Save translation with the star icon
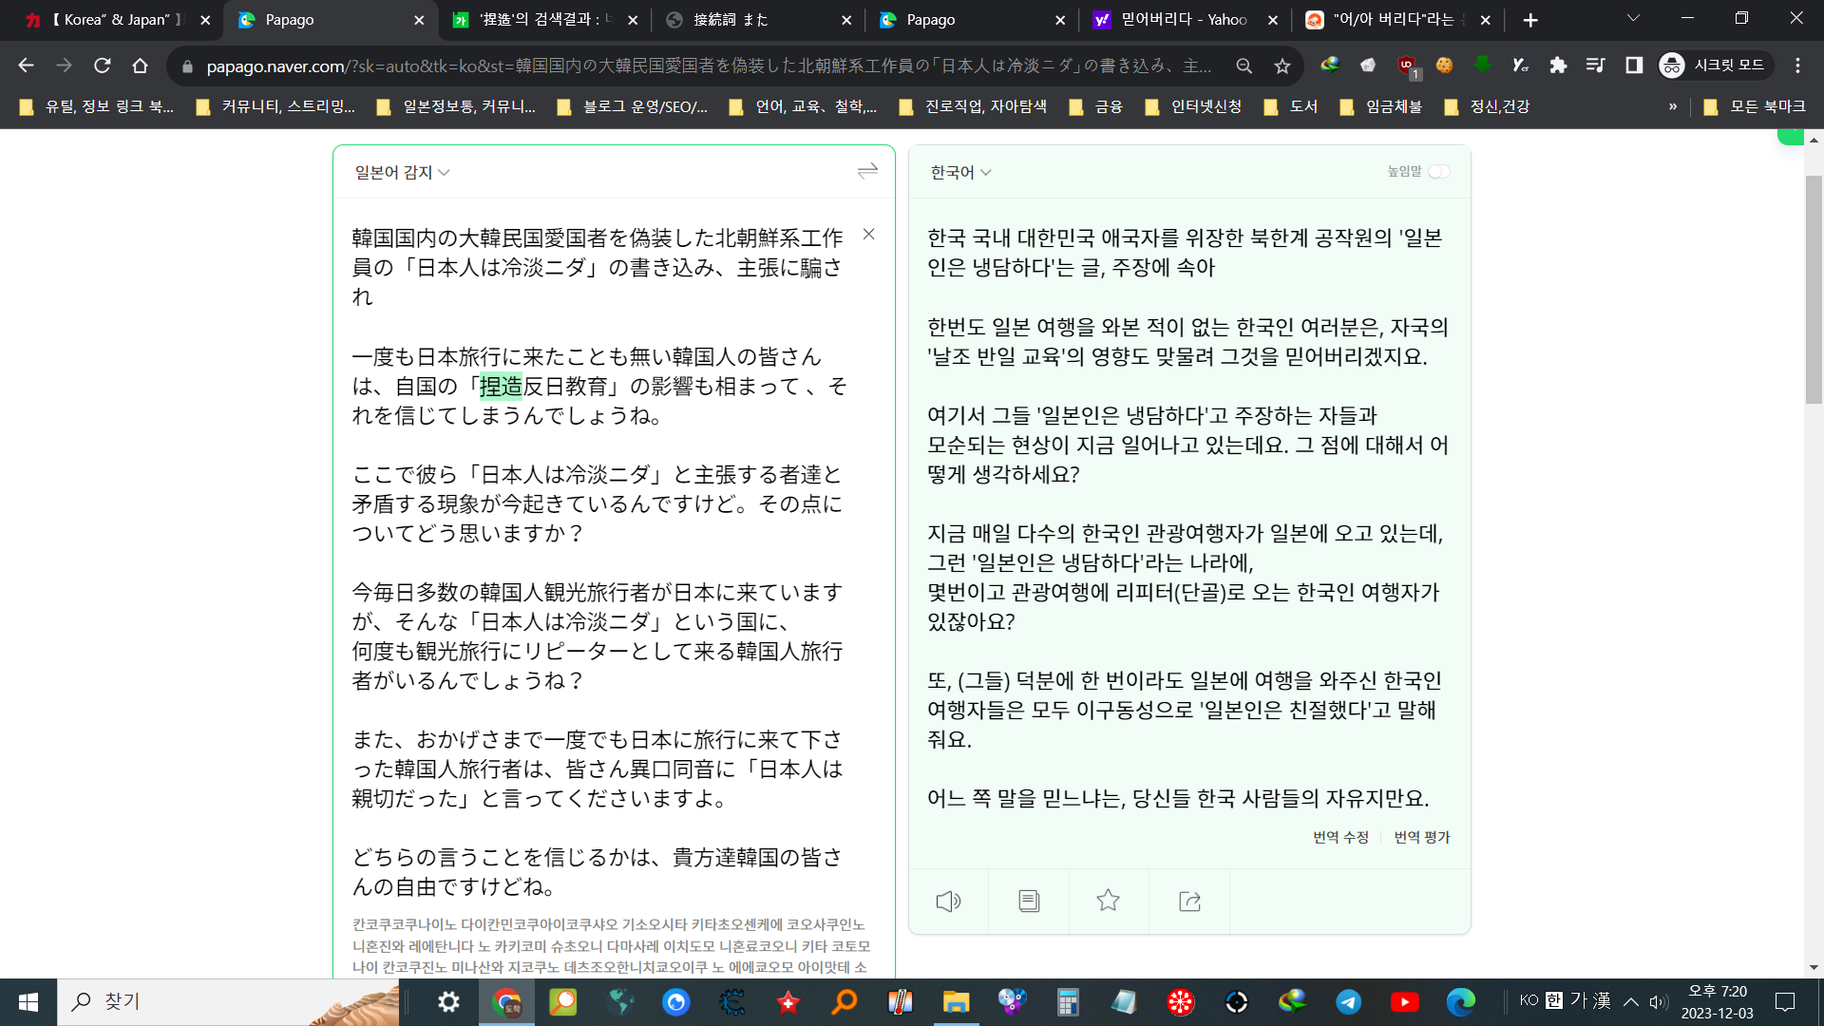1824x1026 pixels. pos(1108,901)
